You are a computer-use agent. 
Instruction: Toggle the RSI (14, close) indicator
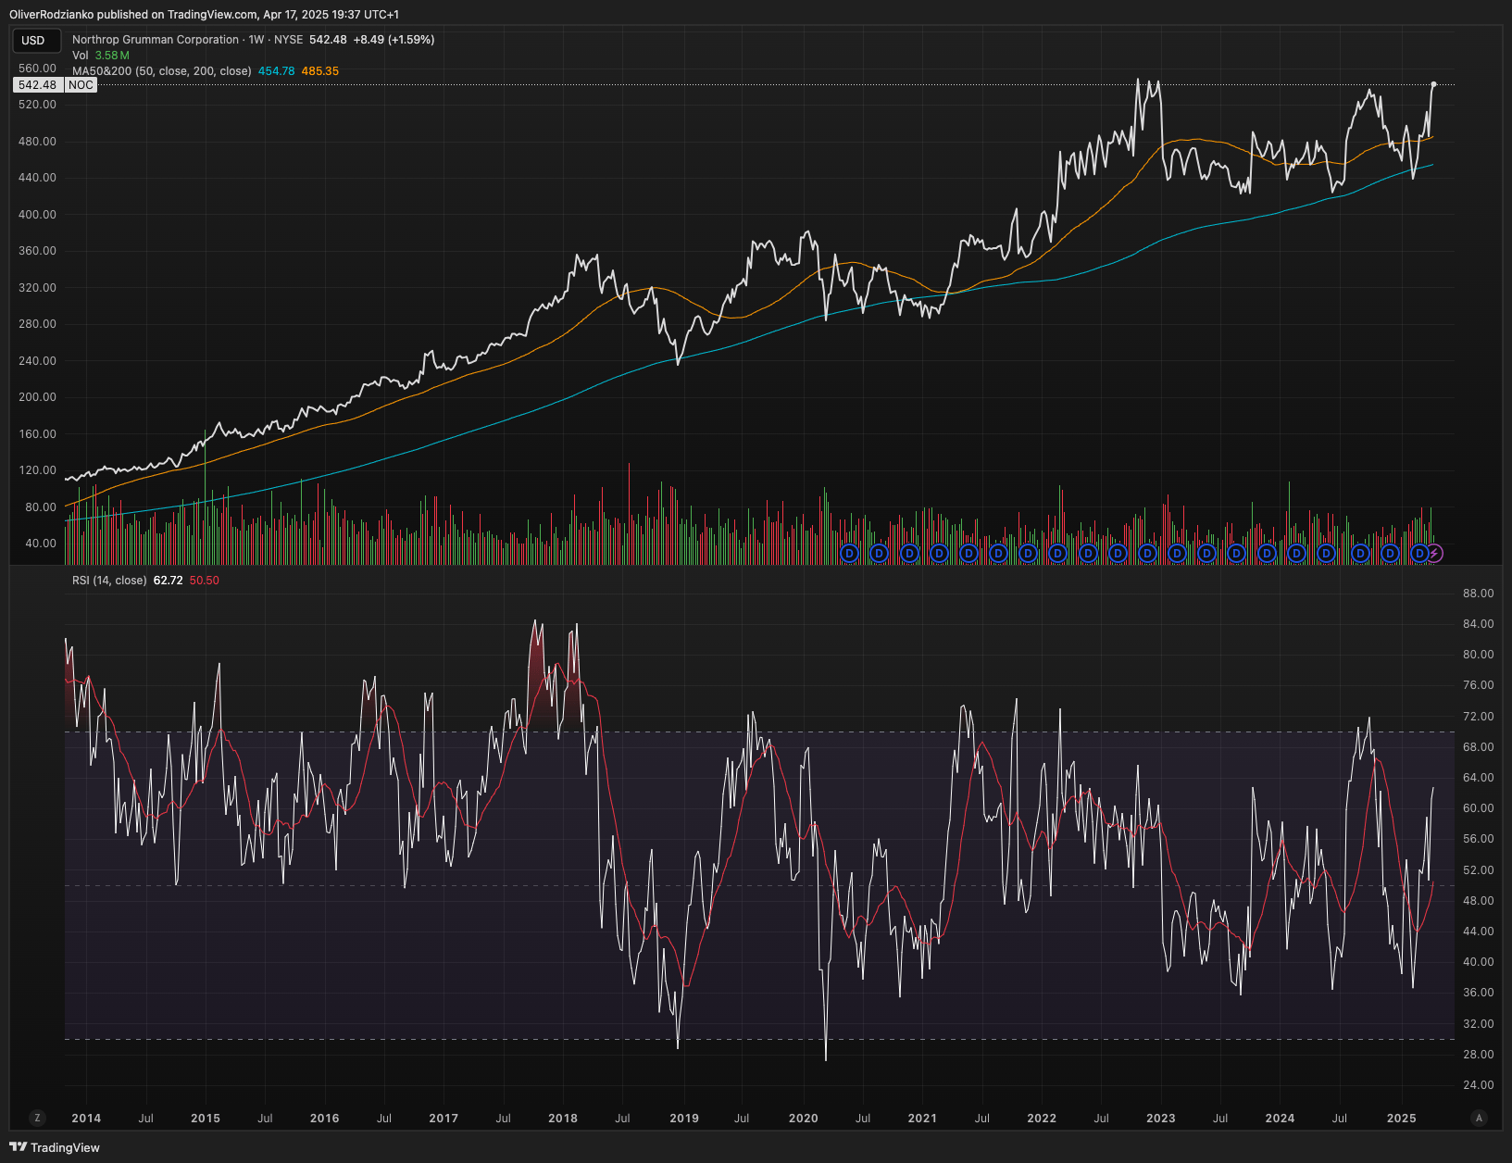107,580
